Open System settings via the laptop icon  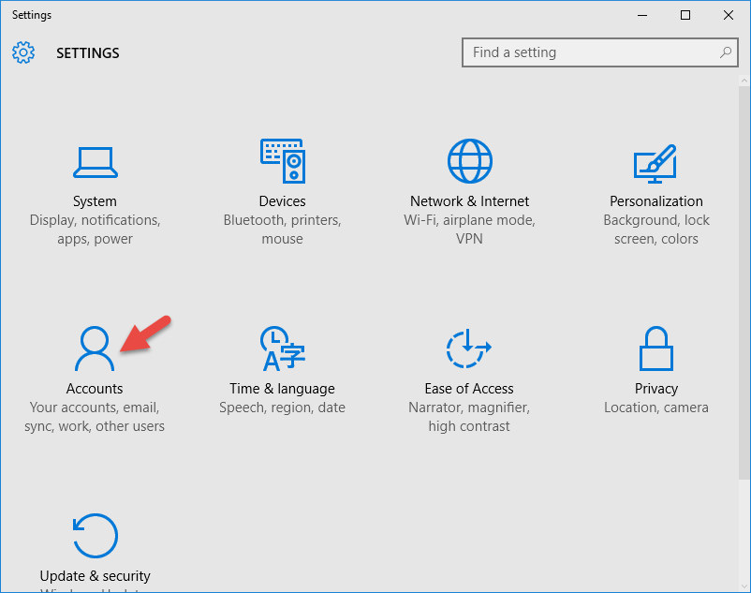tap(94, 159)
